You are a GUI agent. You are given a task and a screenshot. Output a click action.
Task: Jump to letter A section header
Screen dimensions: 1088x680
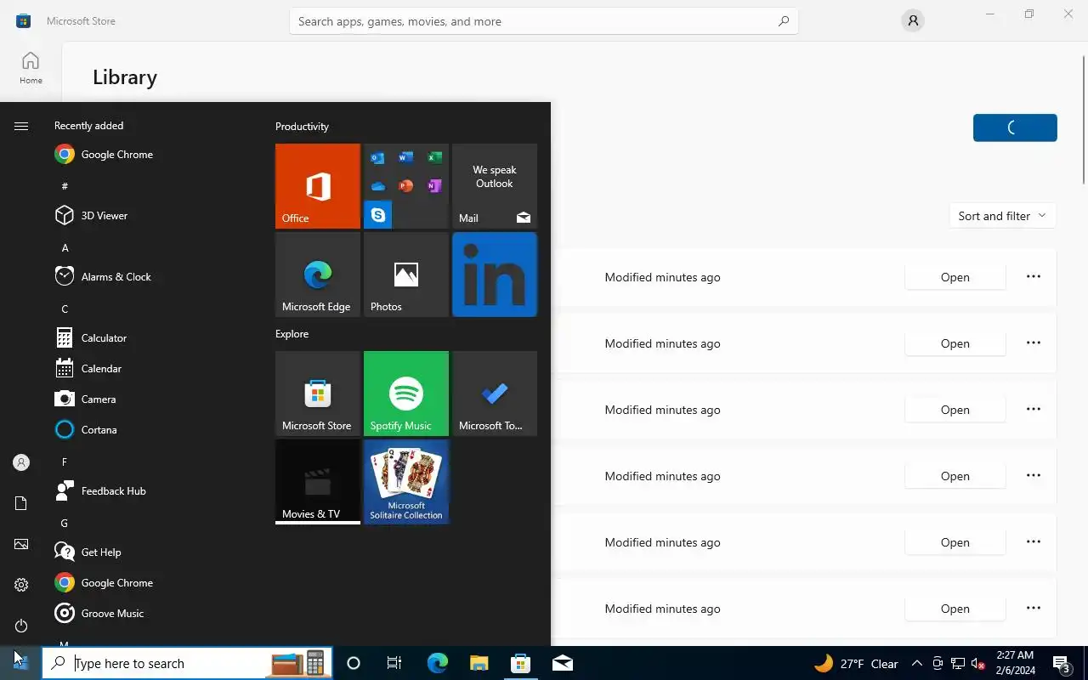click(x=65, y=247)
